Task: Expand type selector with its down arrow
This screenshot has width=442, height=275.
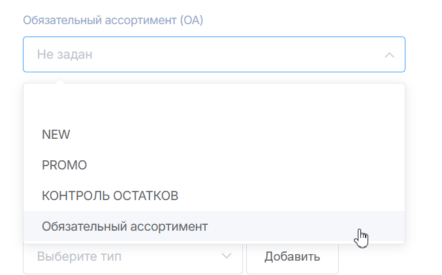Action: tap(227, 256)
